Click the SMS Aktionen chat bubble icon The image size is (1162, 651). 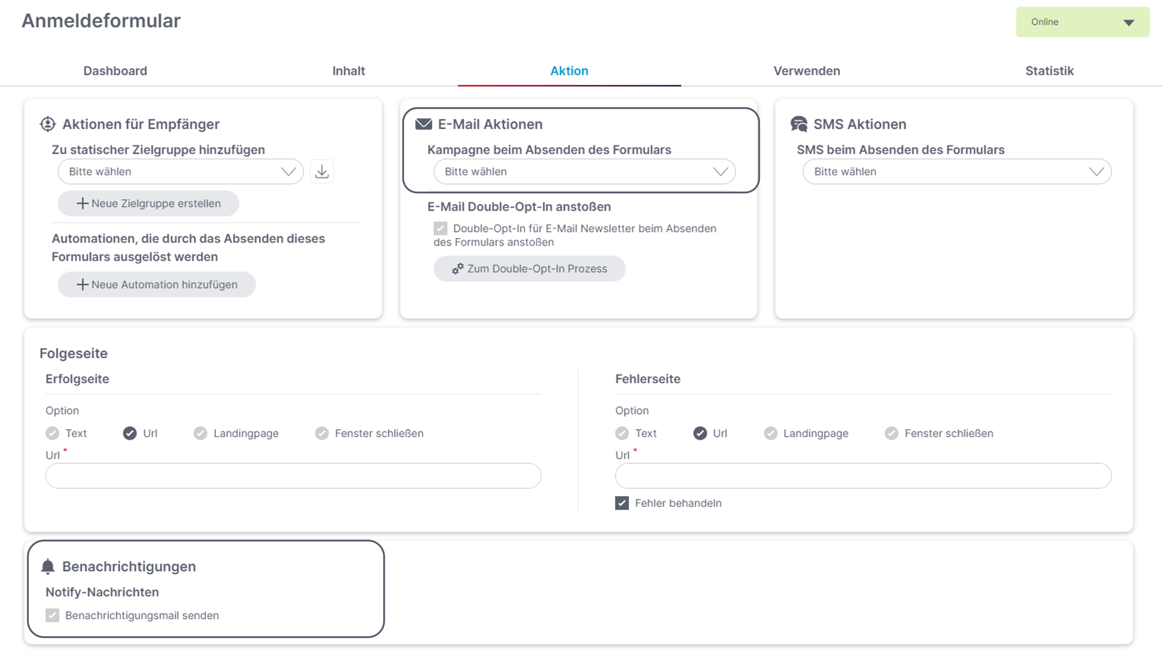(799, 124)
